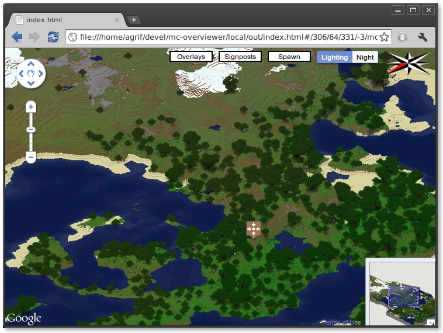Click the hand icon in the pan control

point(31,74)
